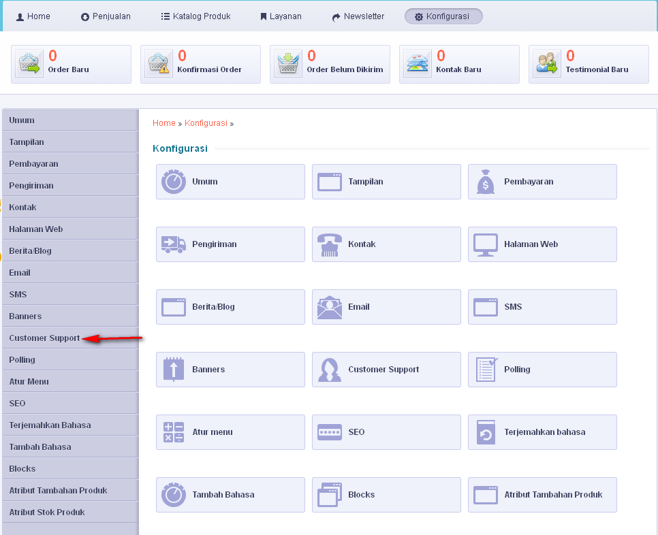Image resolution: width=658 pixels, height=535 pixels.
Task: Click the money bag Pembayaran icon
Action: tap(486, 182)
